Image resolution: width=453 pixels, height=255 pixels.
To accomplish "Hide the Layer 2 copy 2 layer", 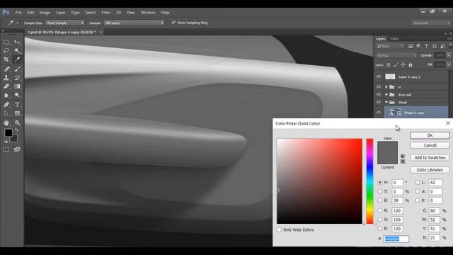I will (x=379, y=76).
